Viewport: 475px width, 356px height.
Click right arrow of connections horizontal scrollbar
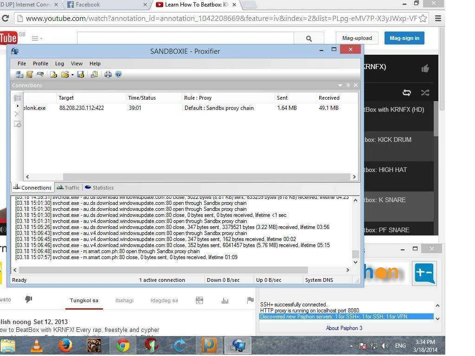(354, 177)
